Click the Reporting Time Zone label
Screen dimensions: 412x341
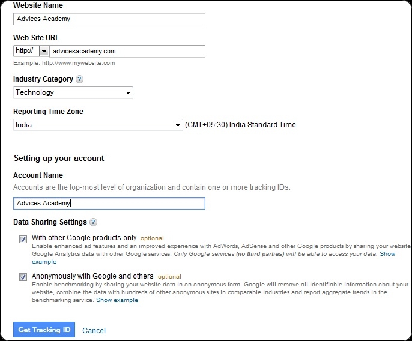(48, 112)
